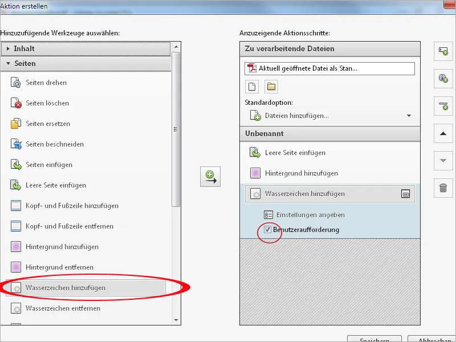Click the Abbrechen button
Image resolution: width=456 pixels, height=342 pixels.
(x=432, y=339)
